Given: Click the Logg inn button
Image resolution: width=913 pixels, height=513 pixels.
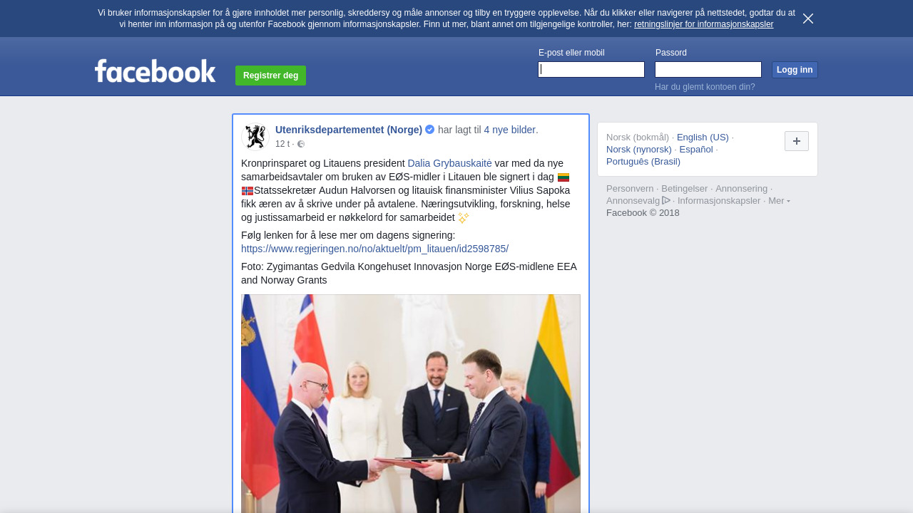Looking at the screenshot, I should [x=795, y=70].
